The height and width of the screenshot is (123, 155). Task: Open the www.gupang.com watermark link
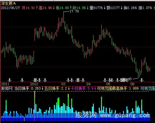point(125,116)
